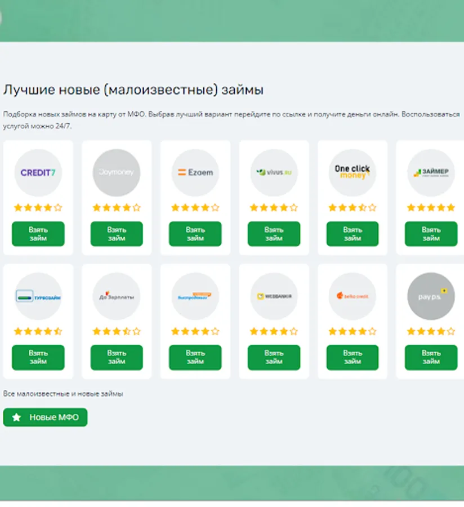Click the star rating under Ezaem
Viewport: 464px width, 507px height.
click(x=195, y=207)
